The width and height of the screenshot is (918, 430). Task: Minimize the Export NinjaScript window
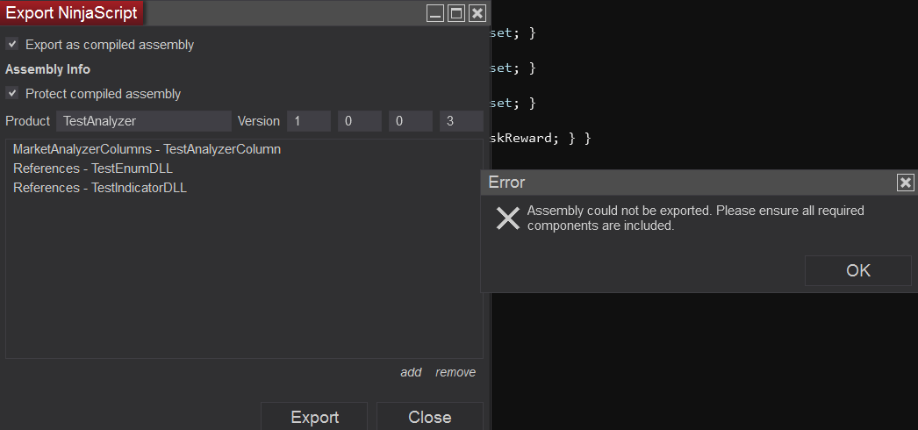point(435,13)
